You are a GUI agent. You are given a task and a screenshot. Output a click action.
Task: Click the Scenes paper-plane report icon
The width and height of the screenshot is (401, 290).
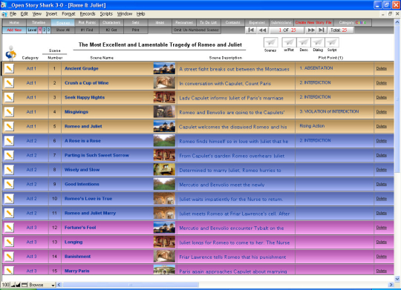click(x=270, y=42)
